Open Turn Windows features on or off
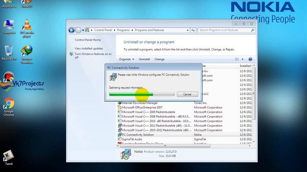 point(93,55)
